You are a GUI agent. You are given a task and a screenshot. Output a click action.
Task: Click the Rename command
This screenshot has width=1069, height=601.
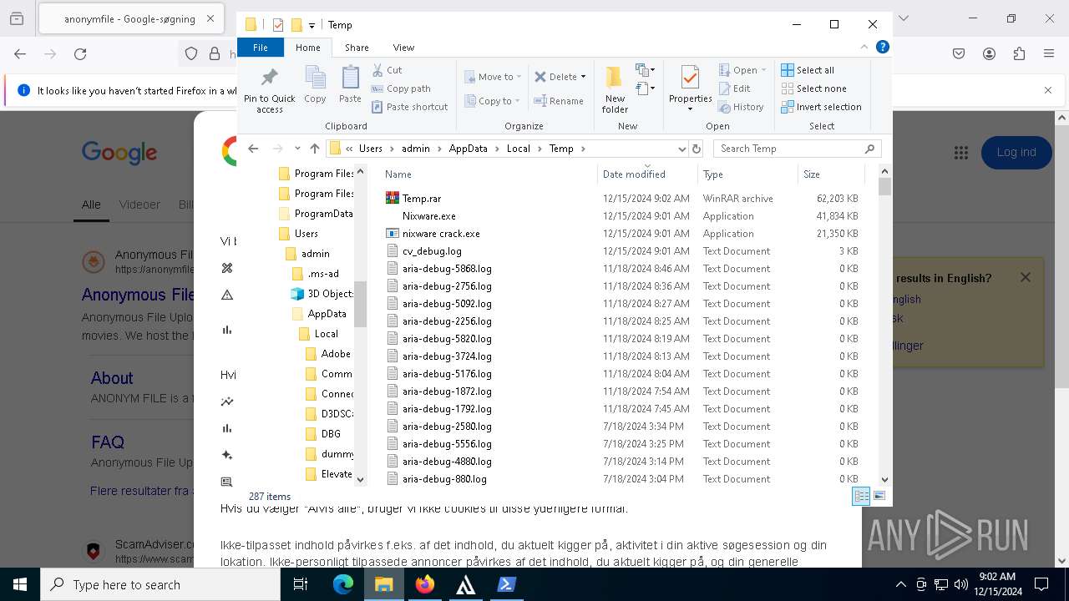pyautogui.click(x=560, y=101)
